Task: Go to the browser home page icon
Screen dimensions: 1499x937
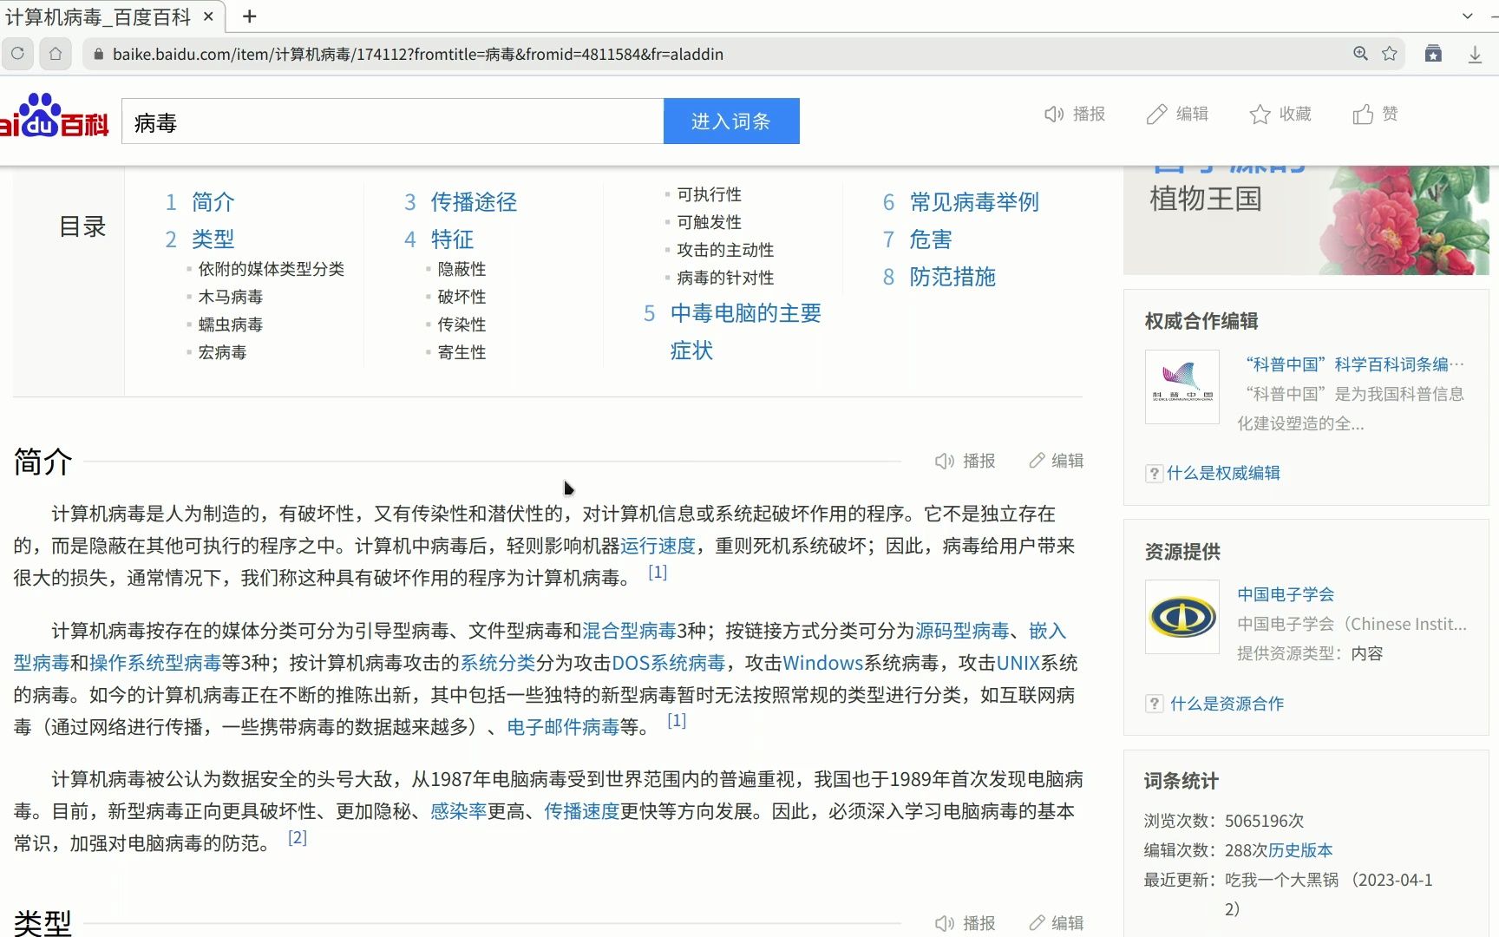Action: pos(56,54)
